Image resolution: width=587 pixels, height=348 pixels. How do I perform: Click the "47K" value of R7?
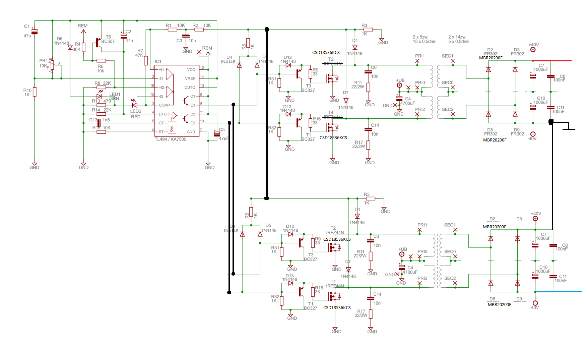tap(139, 55)
